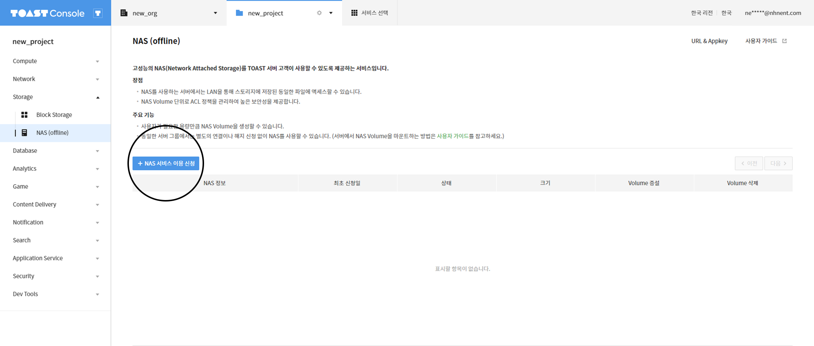The height and width of the screenshot is (346, 814).
Task: Click the 상태 column header
Action: 446,183
